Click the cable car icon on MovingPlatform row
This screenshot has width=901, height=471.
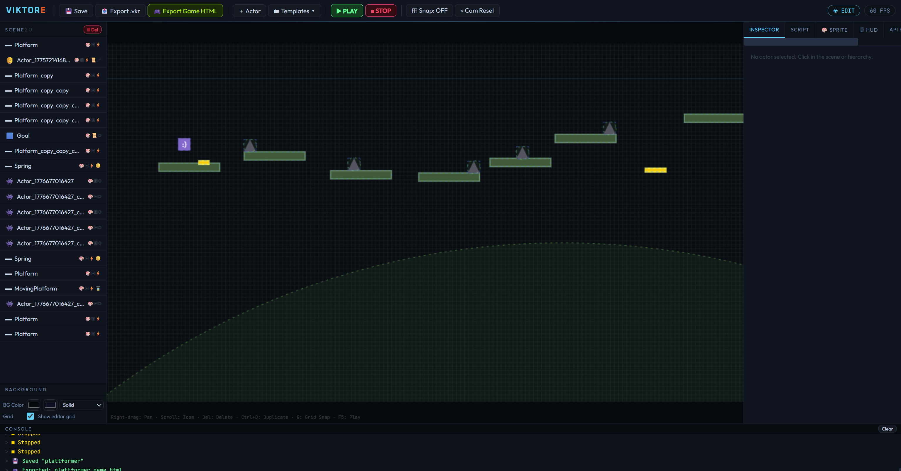(98, 288)
